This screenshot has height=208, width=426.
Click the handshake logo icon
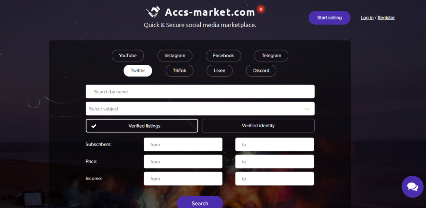click(x=153, y=11)
